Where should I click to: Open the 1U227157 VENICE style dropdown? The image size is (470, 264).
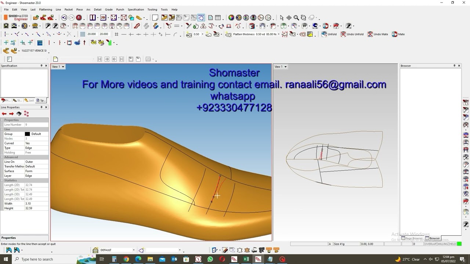(x=35, y=51)
